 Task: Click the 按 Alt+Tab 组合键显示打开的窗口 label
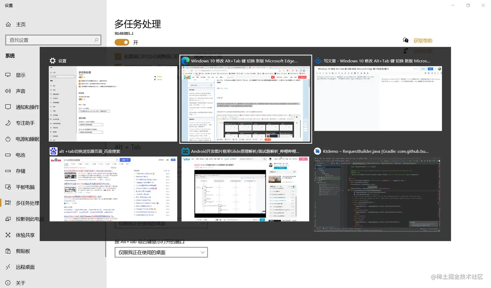tap(150, 242)
